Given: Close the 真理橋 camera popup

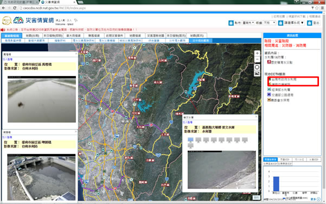Looking at the screenshot, I should (76, 54).
